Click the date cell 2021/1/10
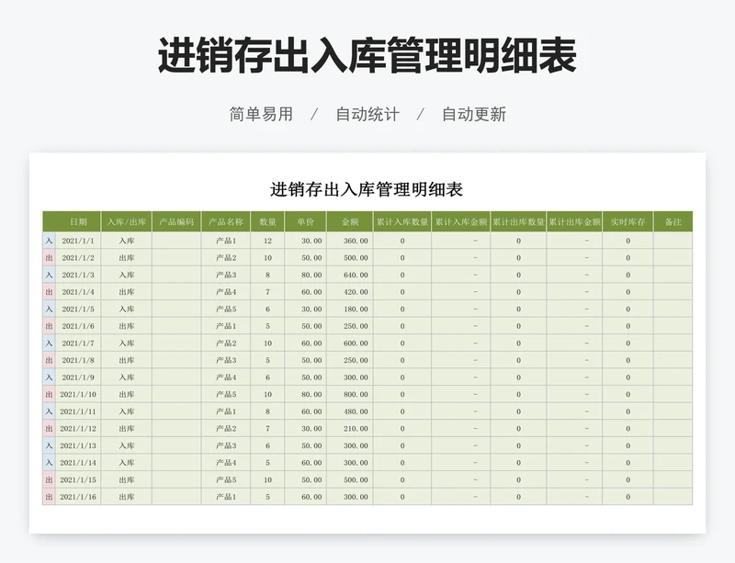Viewport: 735px width, 563px height. 78,395
